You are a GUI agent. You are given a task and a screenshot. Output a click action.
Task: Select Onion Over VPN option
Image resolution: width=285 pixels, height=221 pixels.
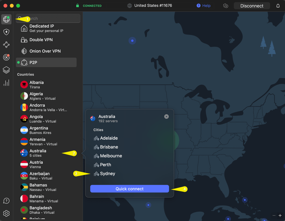46,51
